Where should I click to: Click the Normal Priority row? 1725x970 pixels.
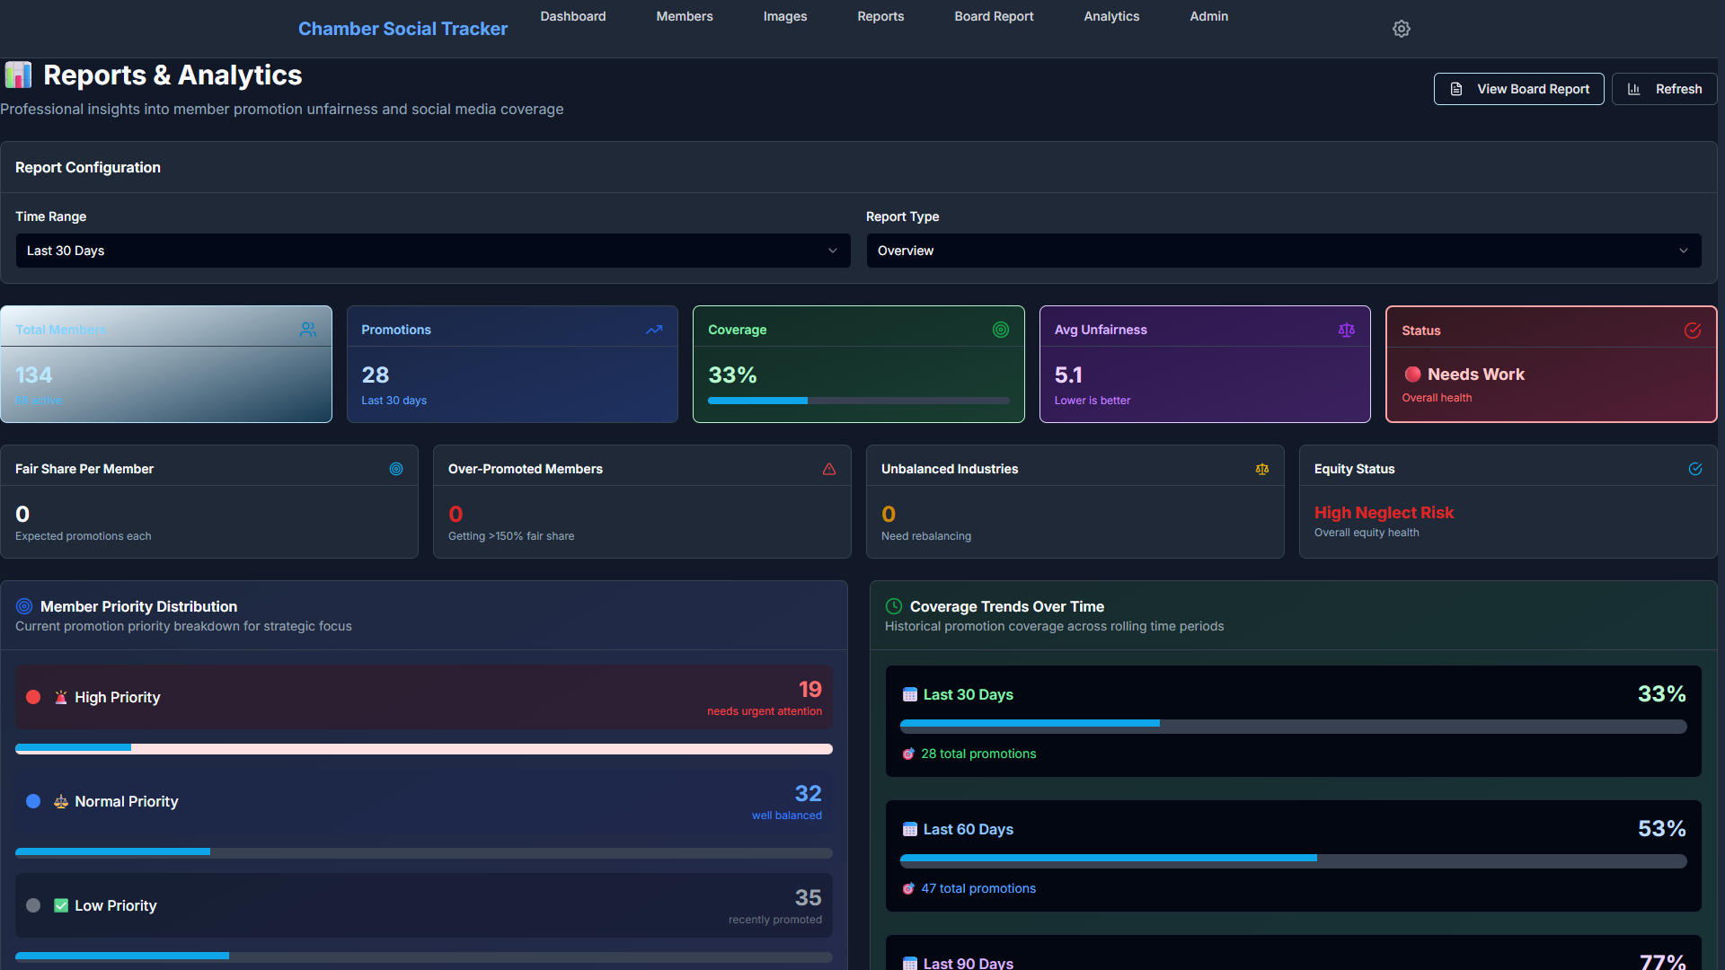tap(424, 801)
